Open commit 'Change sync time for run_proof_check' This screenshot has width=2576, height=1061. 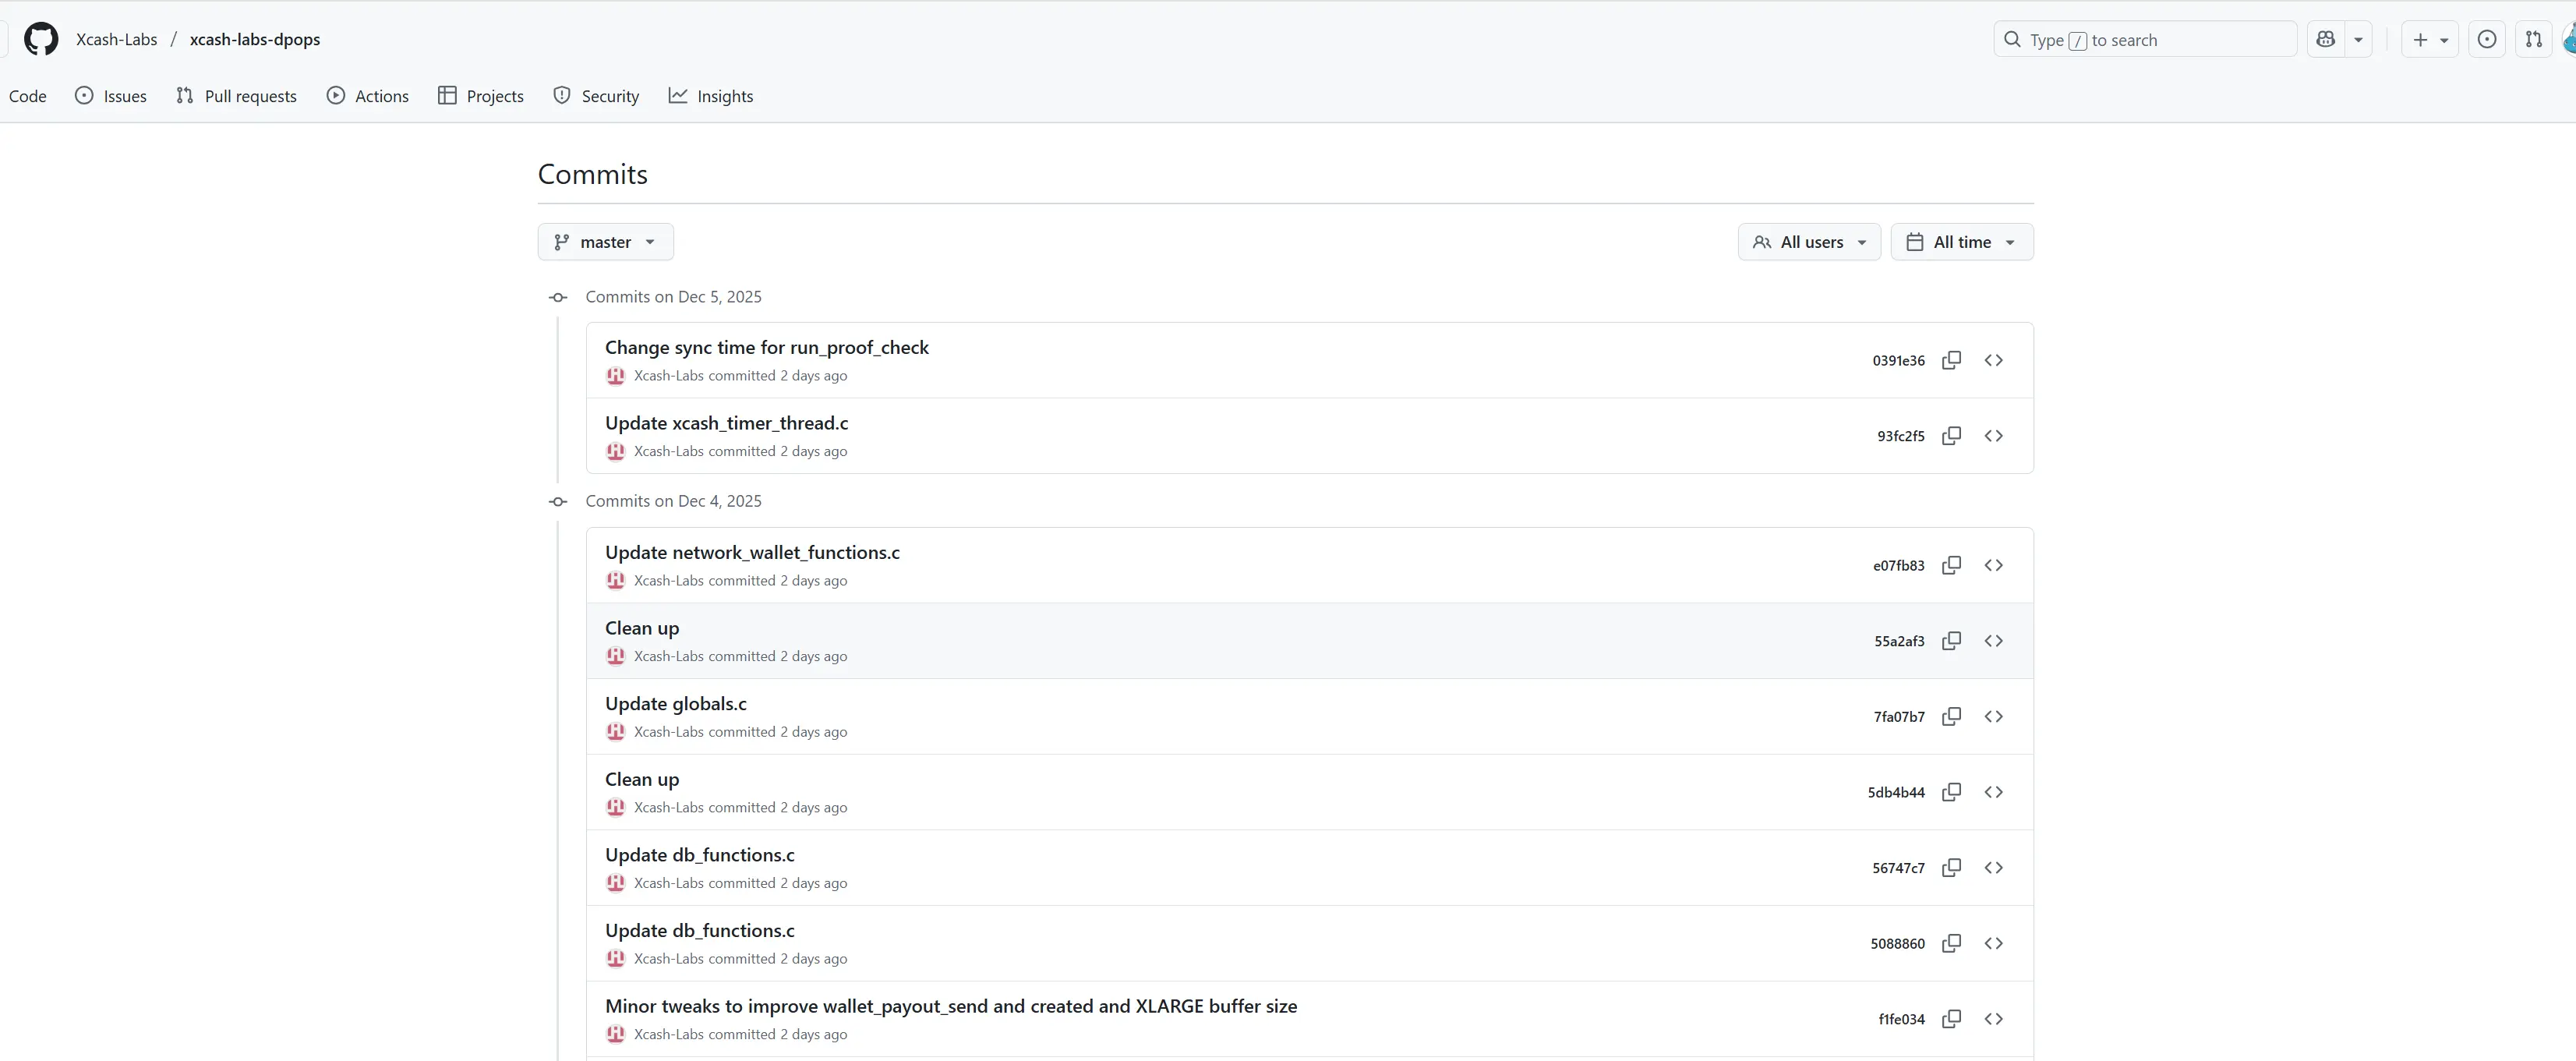pos(766,347)
